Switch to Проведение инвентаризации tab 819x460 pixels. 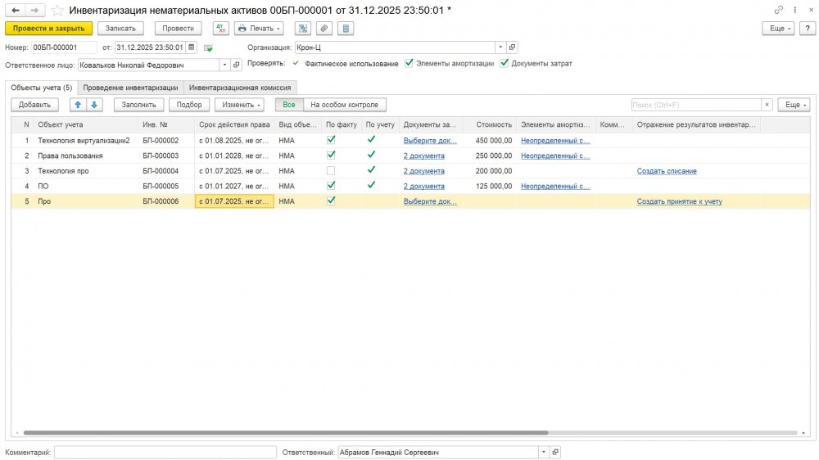click(130, 87)
